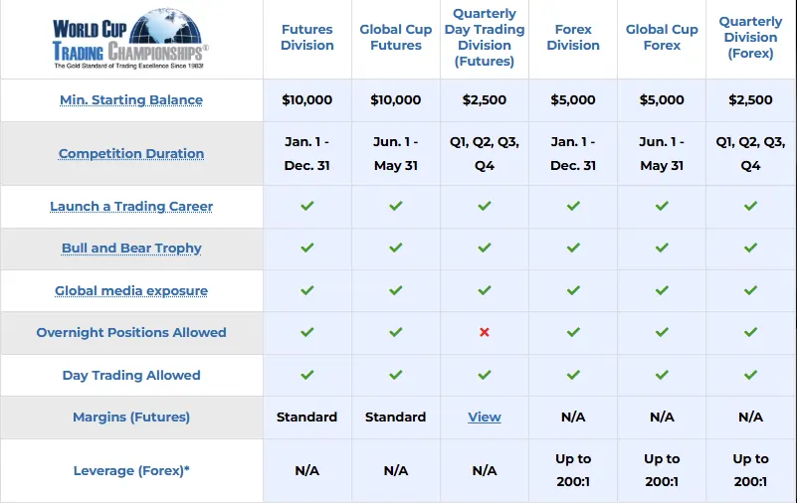Click Quarterly Day Trading checkmark in Day Trading Allowed row

coord(485,375)
